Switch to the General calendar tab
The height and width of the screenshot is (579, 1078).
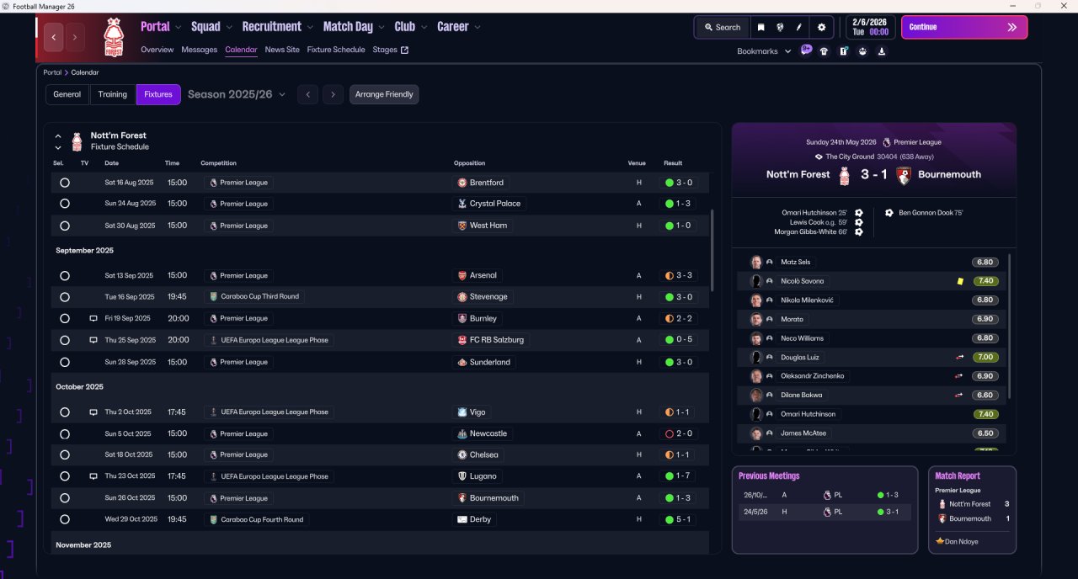tap(67, 94)
